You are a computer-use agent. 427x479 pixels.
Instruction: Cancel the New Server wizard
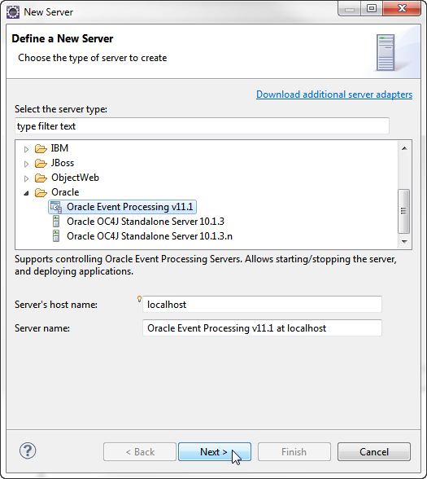[x=374, y=451]
